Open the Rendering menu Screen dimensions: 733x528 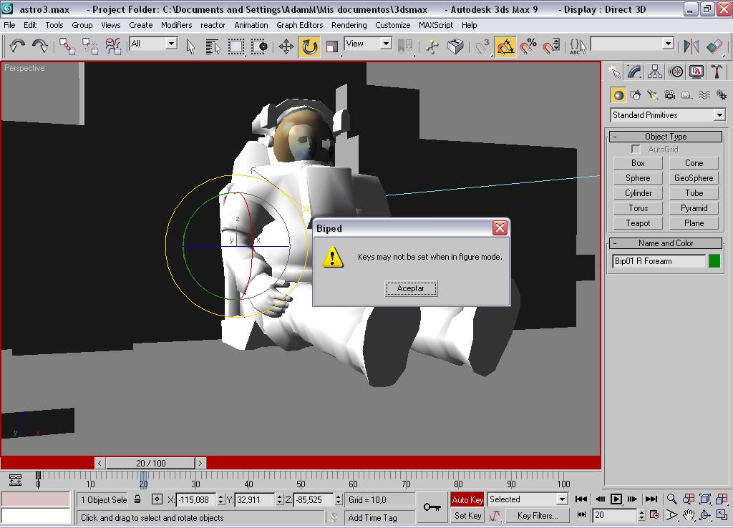pos(349,25)
